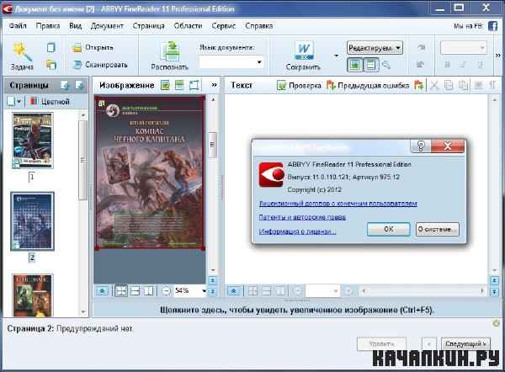Expand the Сохранить options arrow
Screen dimensions: 505x372
pyautogui.click(x=336, y=56)
